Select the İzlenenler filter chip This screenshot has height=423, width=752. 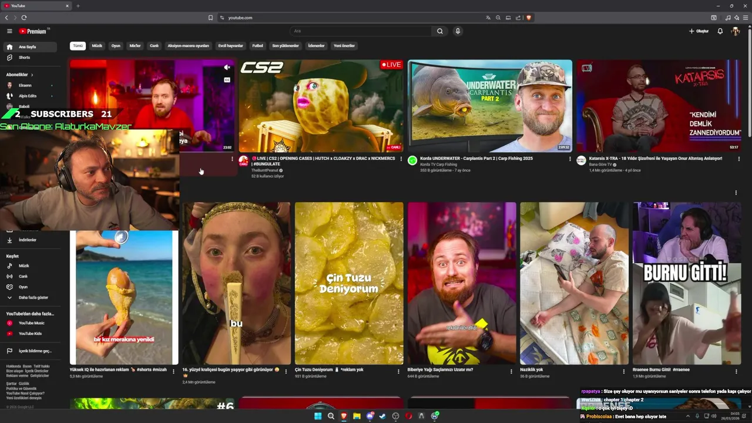click(x=316, y=46)
